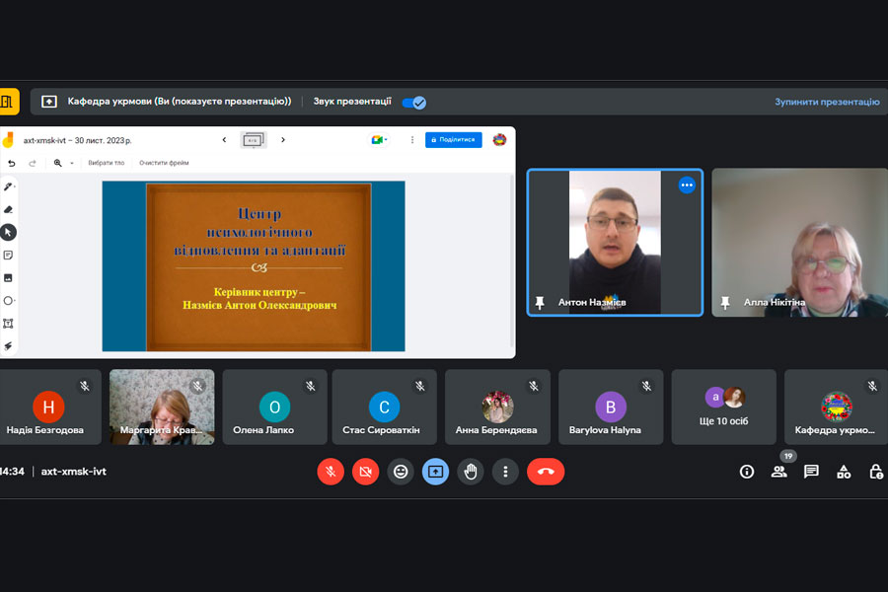Viewport: 888px width, 592px height.
Task: Open the chat panel
Action: tap(811, 472)
